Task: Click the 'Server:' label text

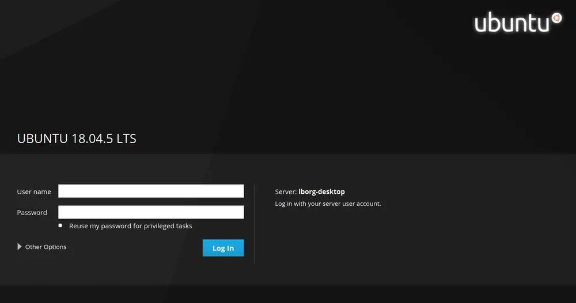Action: click(286, 192)
